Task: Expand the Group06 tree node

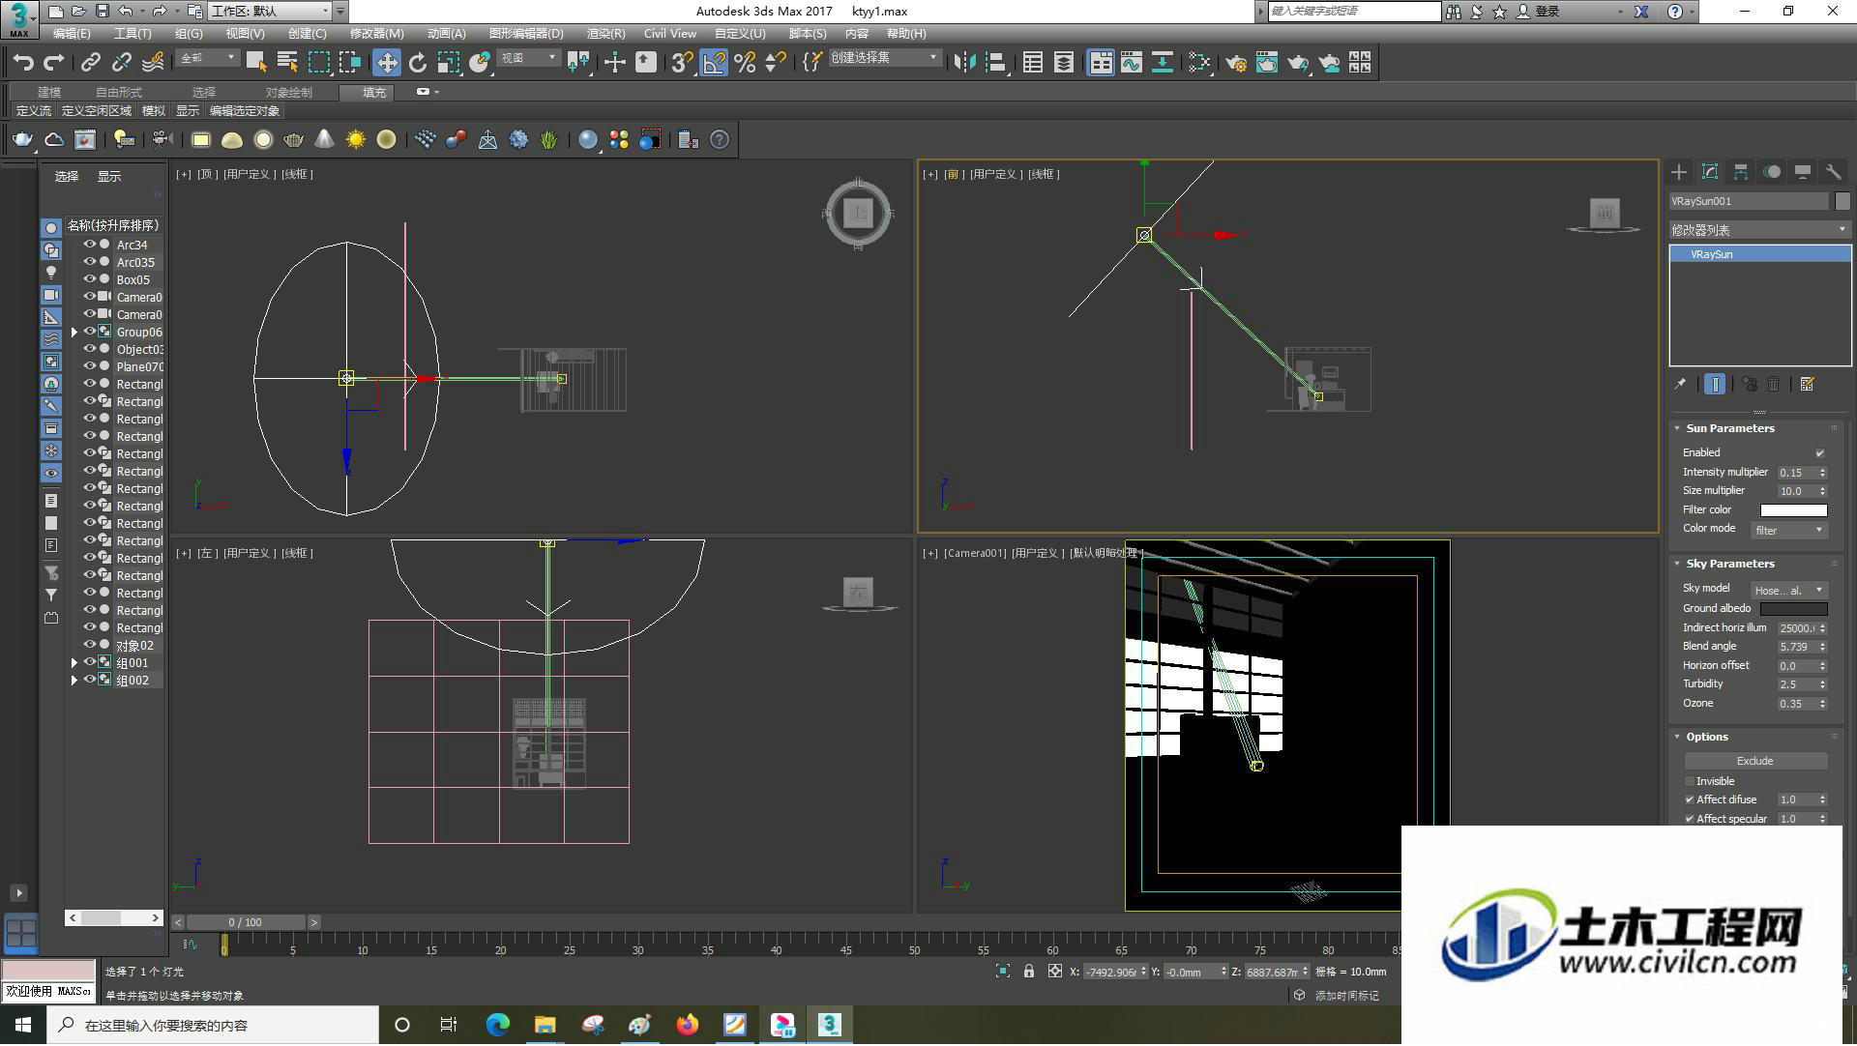Action: [x=74, y=333]
